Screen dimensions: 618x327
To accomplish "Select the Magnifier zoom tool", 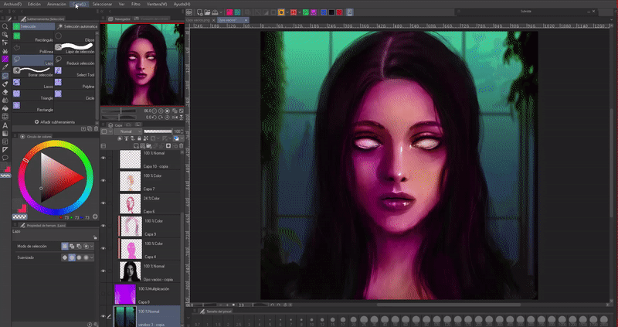I will tap(5, 26).
